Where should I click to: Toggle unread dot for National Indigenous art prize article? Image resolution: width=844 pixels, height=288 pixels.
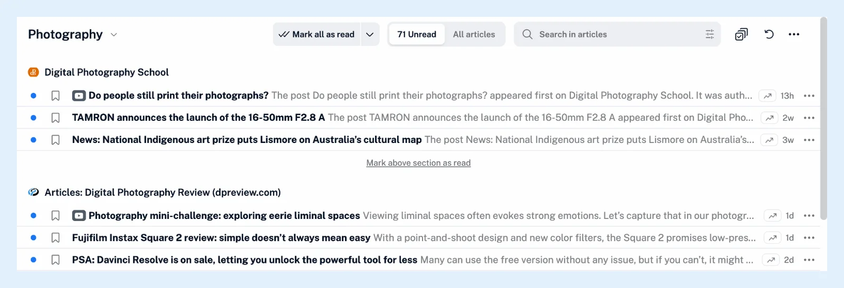coord(33,140)
